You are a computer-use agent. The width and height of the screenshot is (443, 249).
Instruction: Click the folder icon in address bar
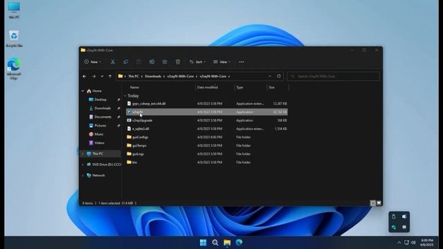[x=120, y=76]
